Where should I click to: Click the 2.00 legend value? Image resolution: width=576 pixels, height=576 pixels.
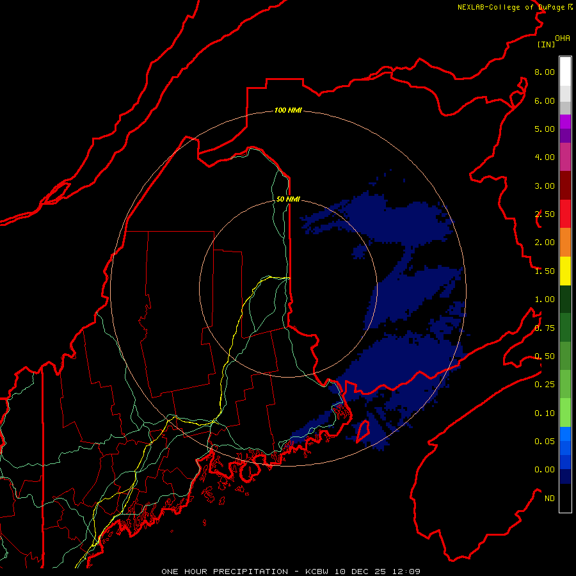point(545,243)
